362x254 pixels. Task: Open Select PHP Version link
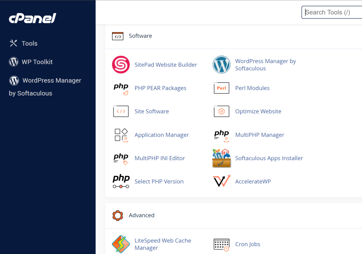[x=159, y=181]
